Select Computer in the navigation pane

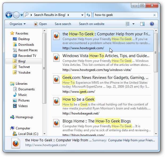coord(23,128)
